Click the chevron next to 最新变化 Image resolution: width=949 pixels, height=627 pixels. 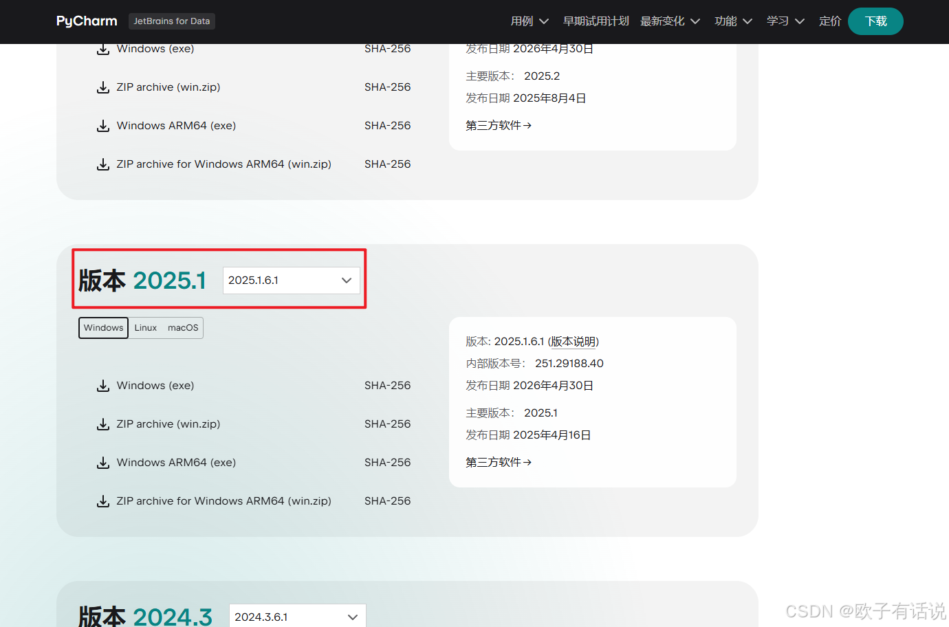tap(695, 21)
